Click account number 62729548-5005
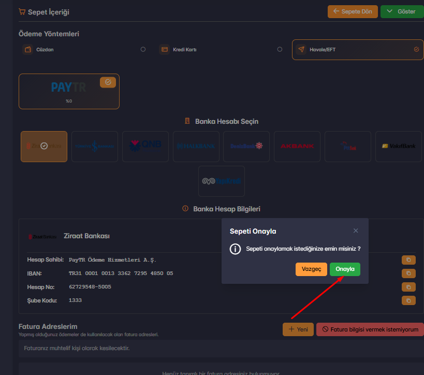 coord(90,287)
